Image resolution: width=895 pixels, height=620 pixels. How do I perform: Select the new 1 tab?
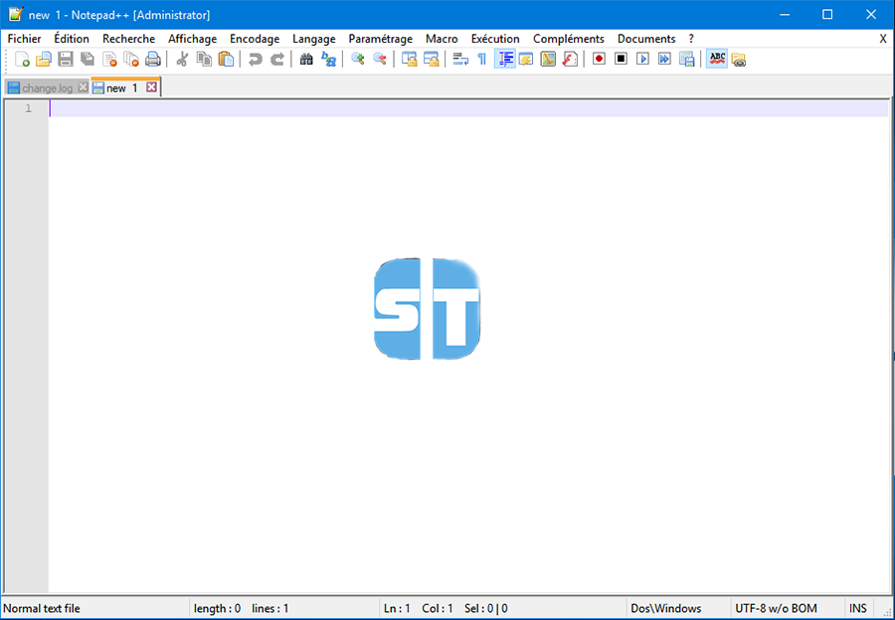121,88
